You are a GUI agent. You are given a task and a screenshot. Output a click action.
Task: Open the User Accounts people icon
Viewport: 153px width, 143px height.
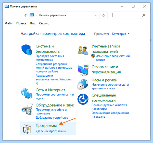(x=83, y=50)
